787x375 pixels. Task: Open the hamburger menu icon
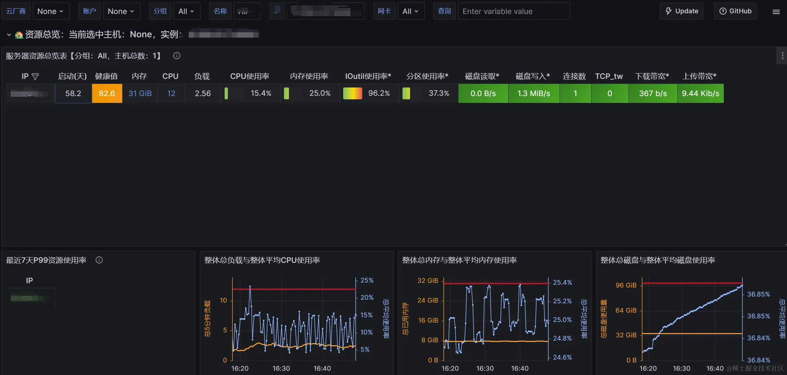coord(776,11)
